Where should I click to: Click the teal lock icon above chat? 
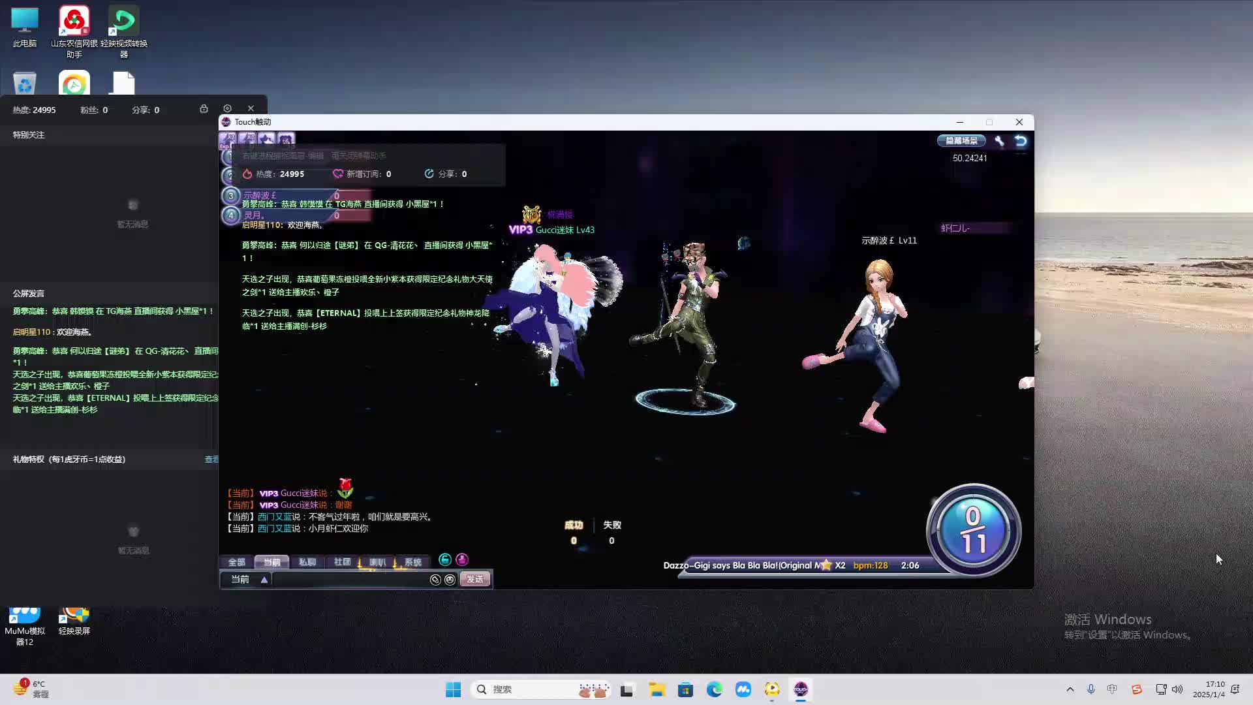point(445,560)
